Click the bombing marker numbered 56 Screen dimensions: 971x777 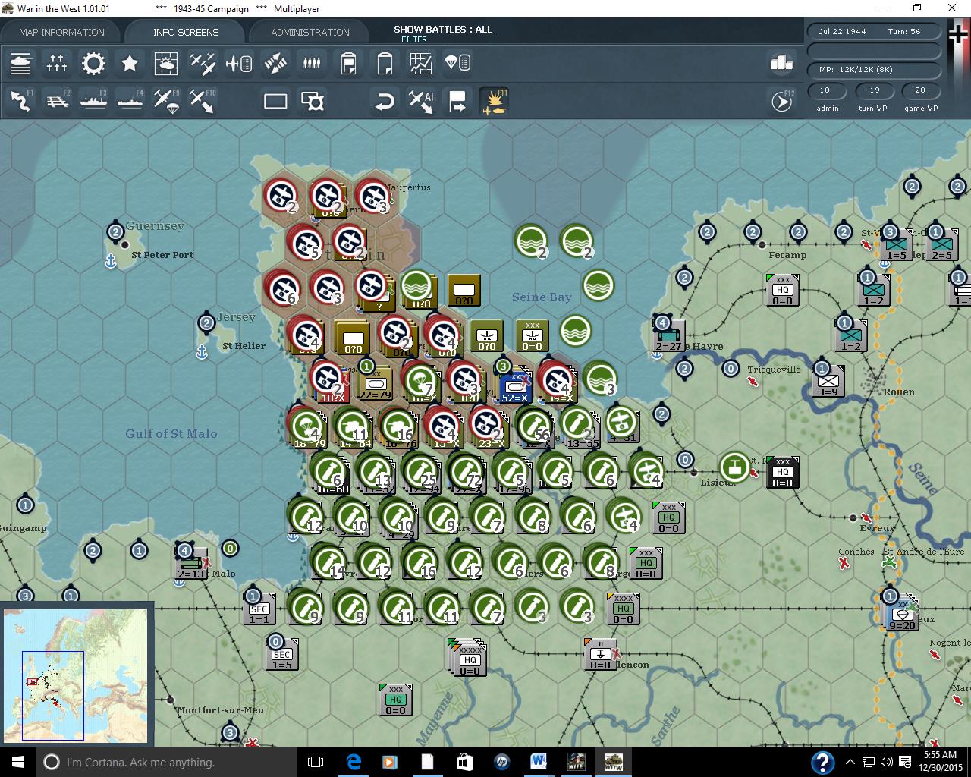click(x=535, y=426)
